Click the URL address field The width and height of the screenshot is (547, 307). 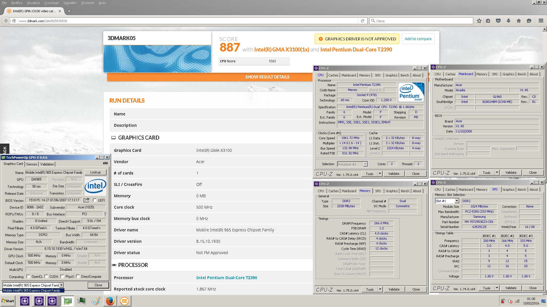[x=188, y=21]
